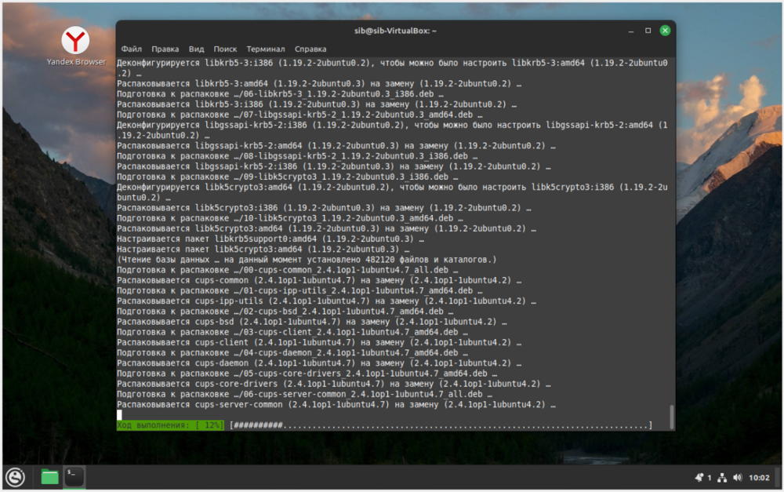Click the window title 'sib@sib-VirtualBox: ~'
Screen dimensions: 784x492
[x=395, y=31]
